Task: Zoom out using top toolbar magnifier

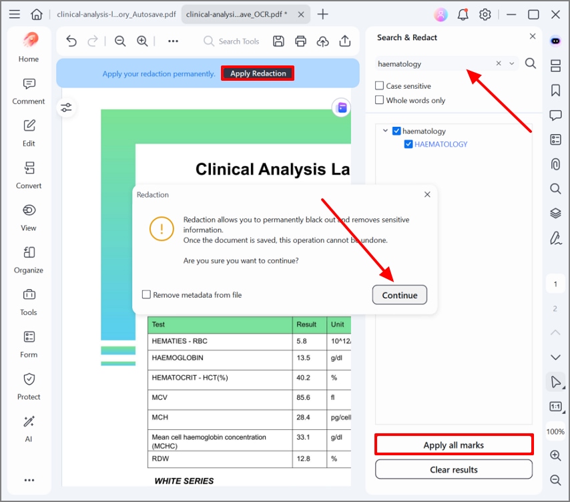Action: [x=120, y=41]
